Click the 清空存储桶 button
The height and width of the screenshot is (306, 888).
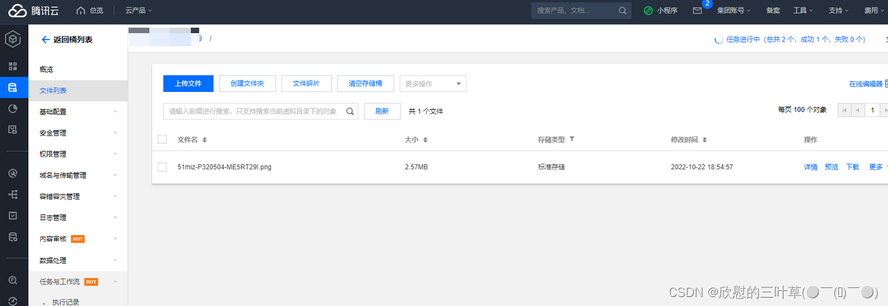coord(366,83)
